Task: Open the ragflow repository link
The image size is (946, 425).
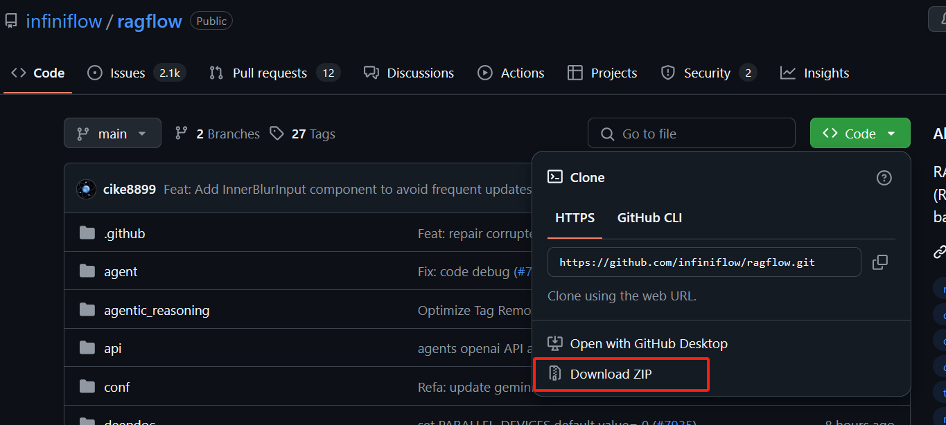Action: pos(149,21)
